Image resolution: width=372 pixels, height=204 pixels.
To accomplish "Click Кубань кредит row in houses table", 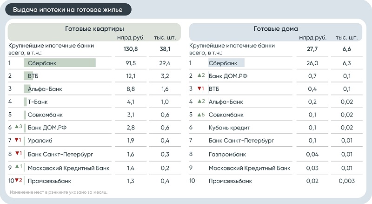I will (x=276, y=128).
